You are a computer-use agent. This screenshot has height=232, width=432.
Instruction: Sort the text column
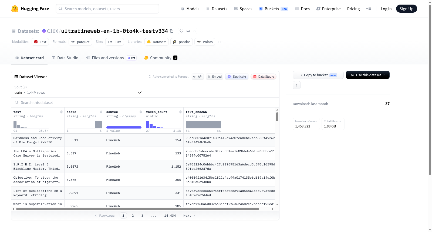(x=61, y=112)
